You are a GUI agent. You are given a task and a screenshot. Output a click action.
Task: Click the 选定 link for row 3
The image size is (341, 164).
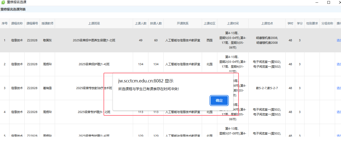[339, 88]
